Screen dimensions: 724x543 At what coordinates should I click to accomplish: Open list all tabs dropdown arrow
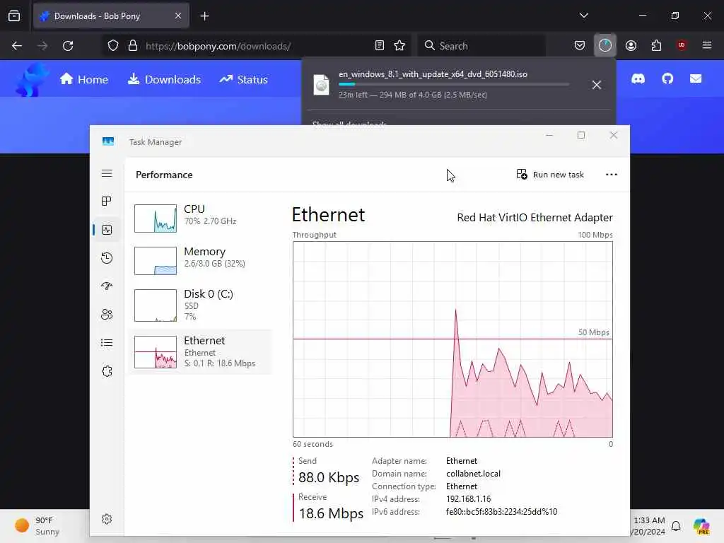pyautogui.click(x=583, y=16)
